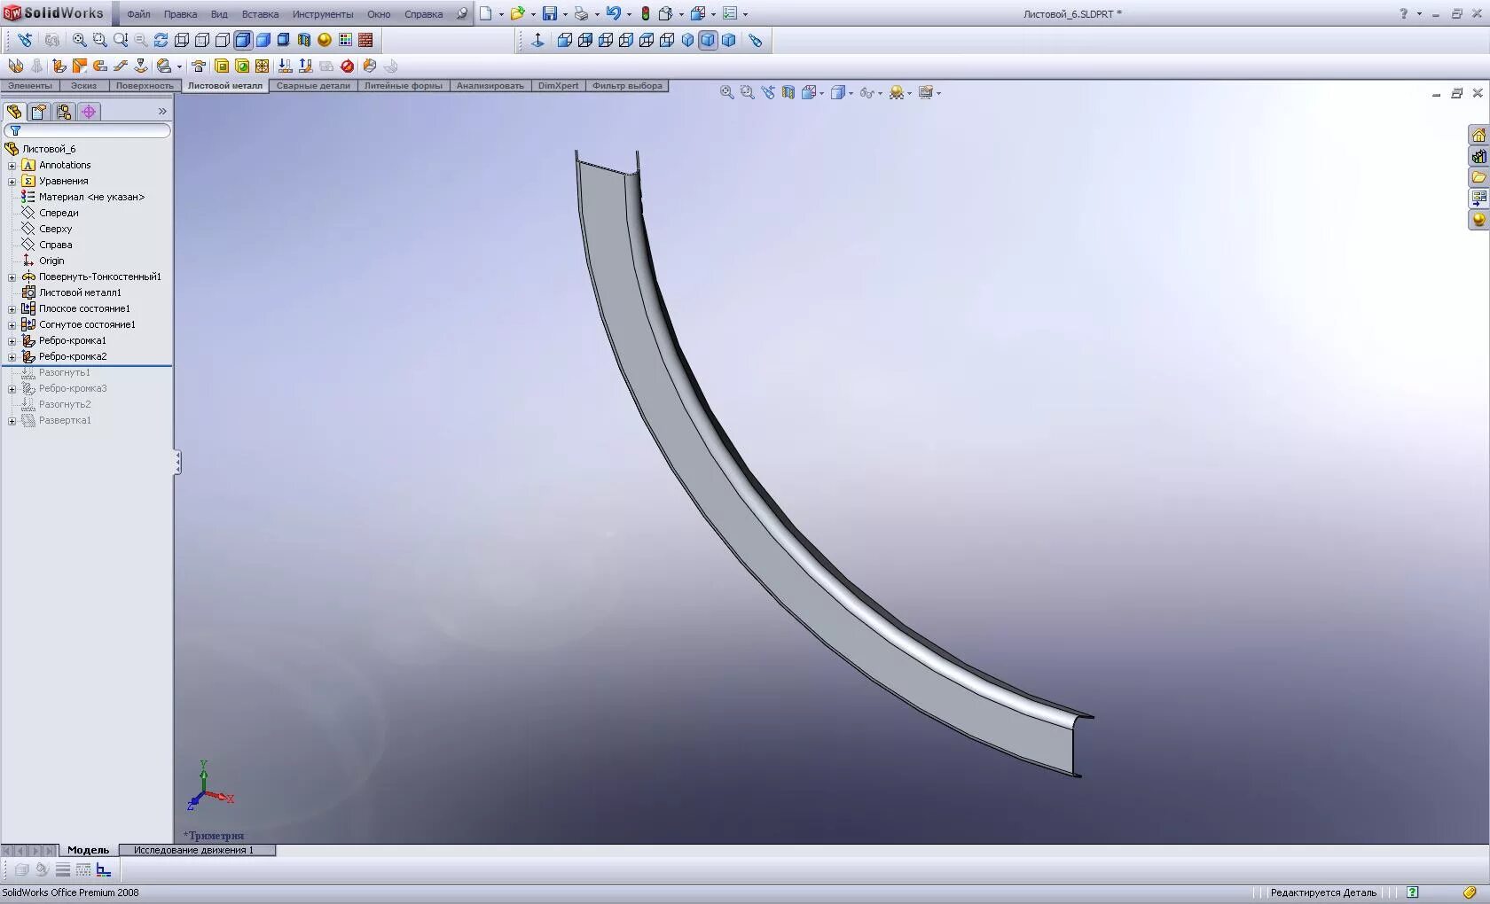Click the filter input field above the tree
The width and height of the screenshot is (1490, 904).
pos(89,130)
